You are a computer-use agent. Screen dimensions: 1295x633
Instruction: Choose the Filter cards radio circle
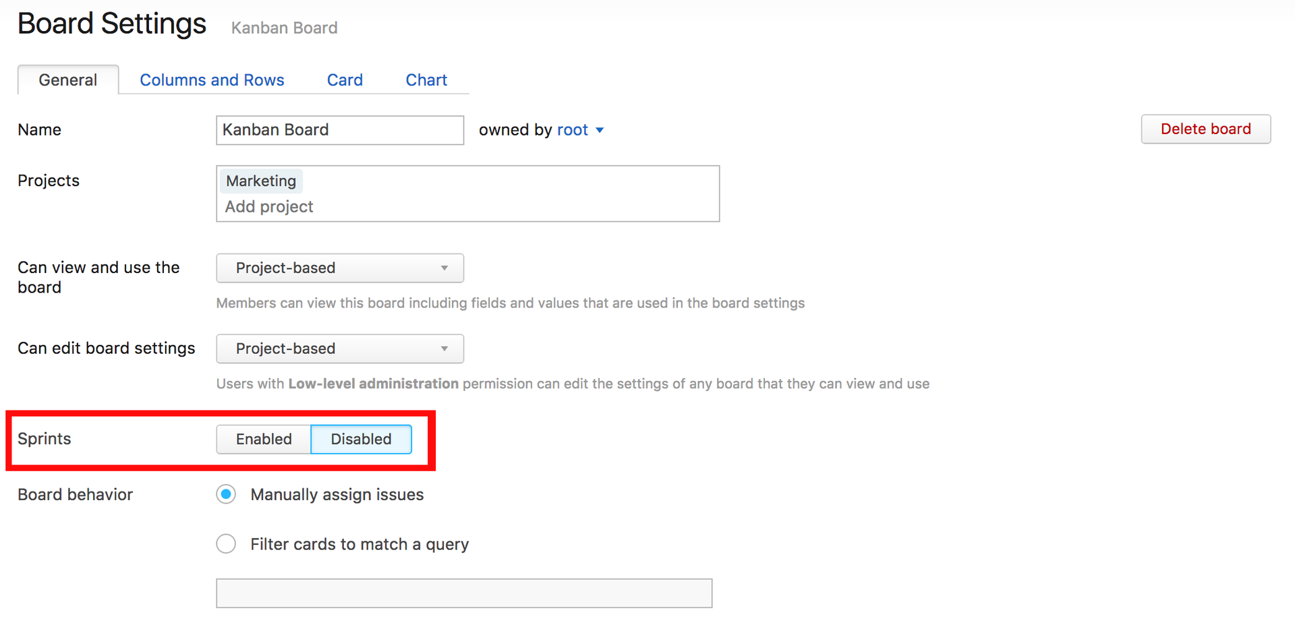226,544
